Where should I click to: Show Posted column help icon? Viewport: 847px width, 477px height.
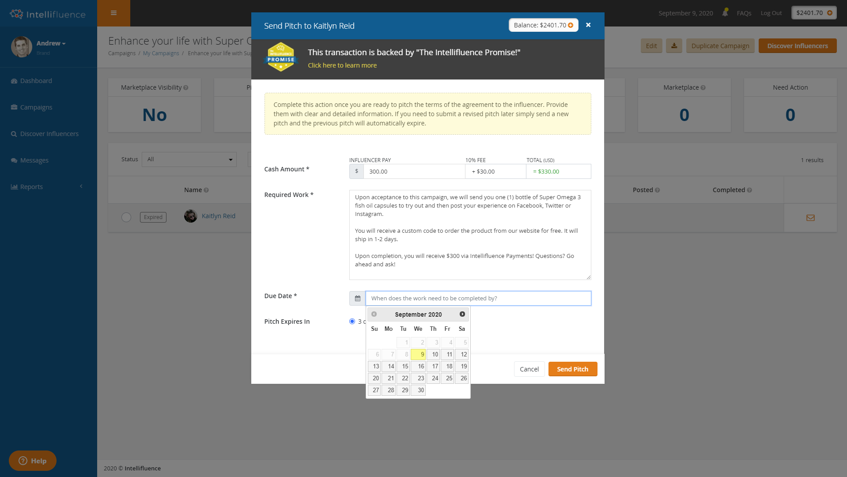(658, 190)
